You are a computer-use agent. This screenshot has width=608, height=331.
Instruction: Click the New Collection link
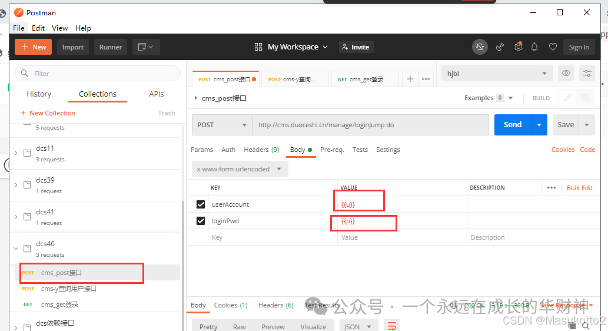click(x=48, y=113)
